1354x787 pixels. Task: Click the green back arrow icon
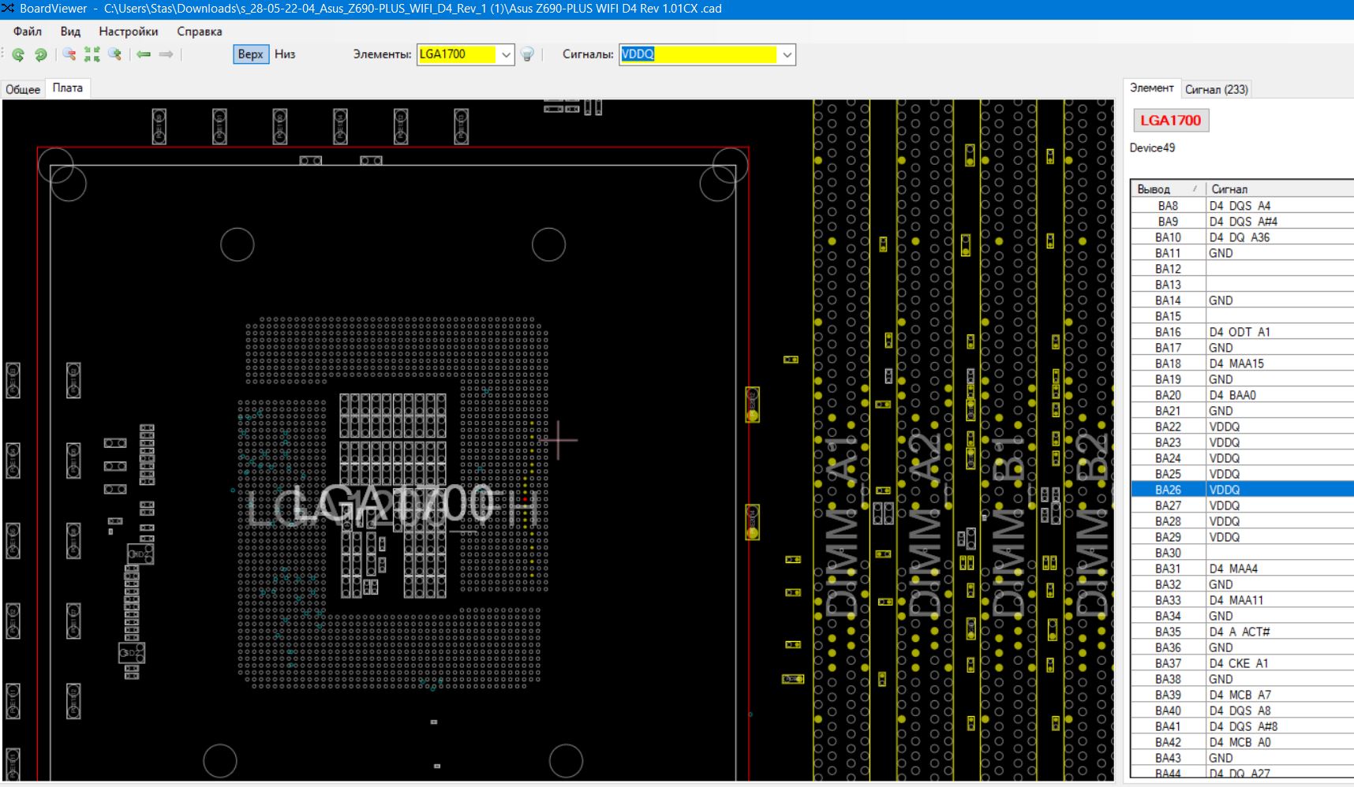point(144,54)
